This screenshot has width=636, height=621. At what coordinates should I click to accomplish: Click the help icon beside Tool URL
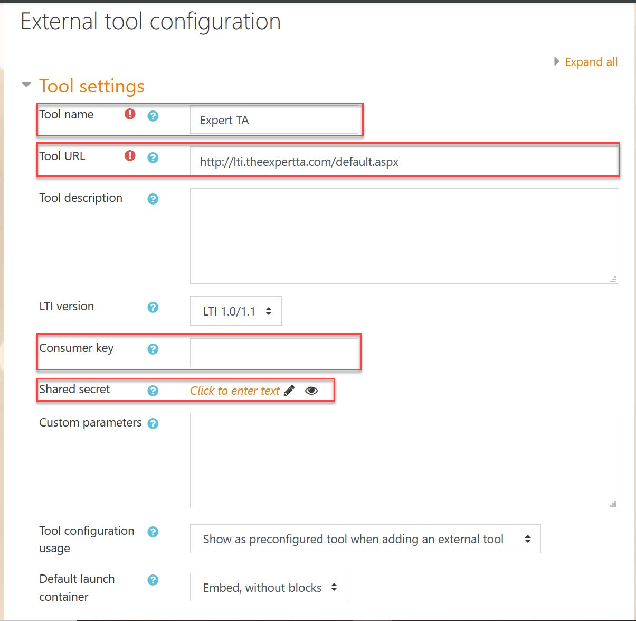tap(153, 157)
